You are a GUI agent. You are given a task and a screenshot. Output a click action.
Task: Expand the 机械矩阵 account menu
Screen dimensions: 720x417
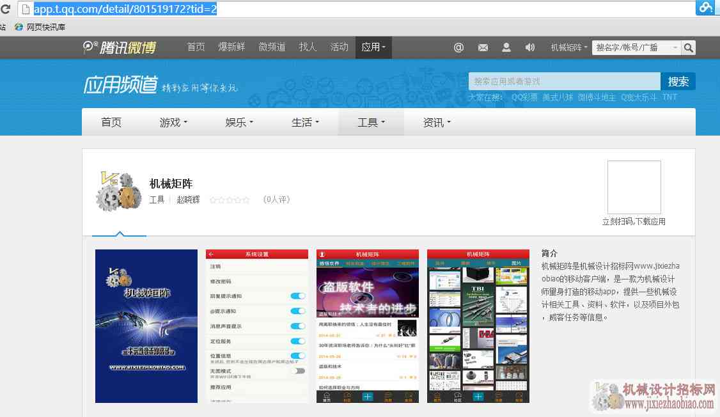pos(569,47)
